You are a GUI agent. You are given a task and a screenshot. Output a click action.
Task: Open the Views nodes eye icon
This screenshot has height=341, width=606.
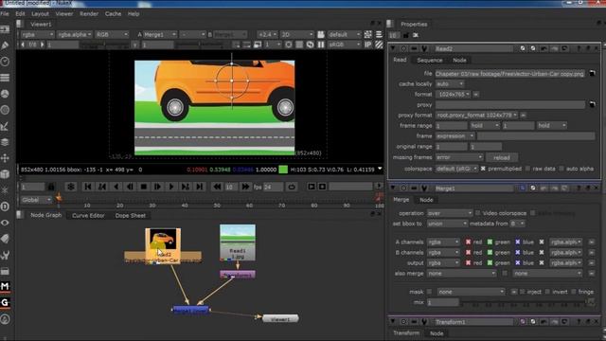[5, 223]
